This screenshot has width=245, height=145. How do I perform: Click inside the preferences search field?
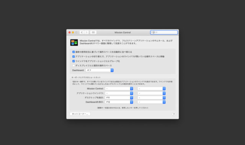(164, 32)
